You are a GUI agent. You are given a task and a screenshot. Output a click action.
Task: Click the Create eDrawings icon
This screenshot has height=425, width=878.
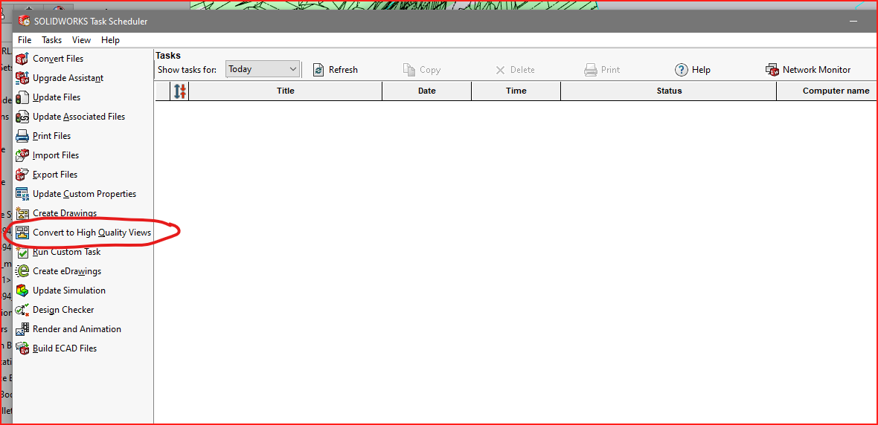tap(22, 271)
